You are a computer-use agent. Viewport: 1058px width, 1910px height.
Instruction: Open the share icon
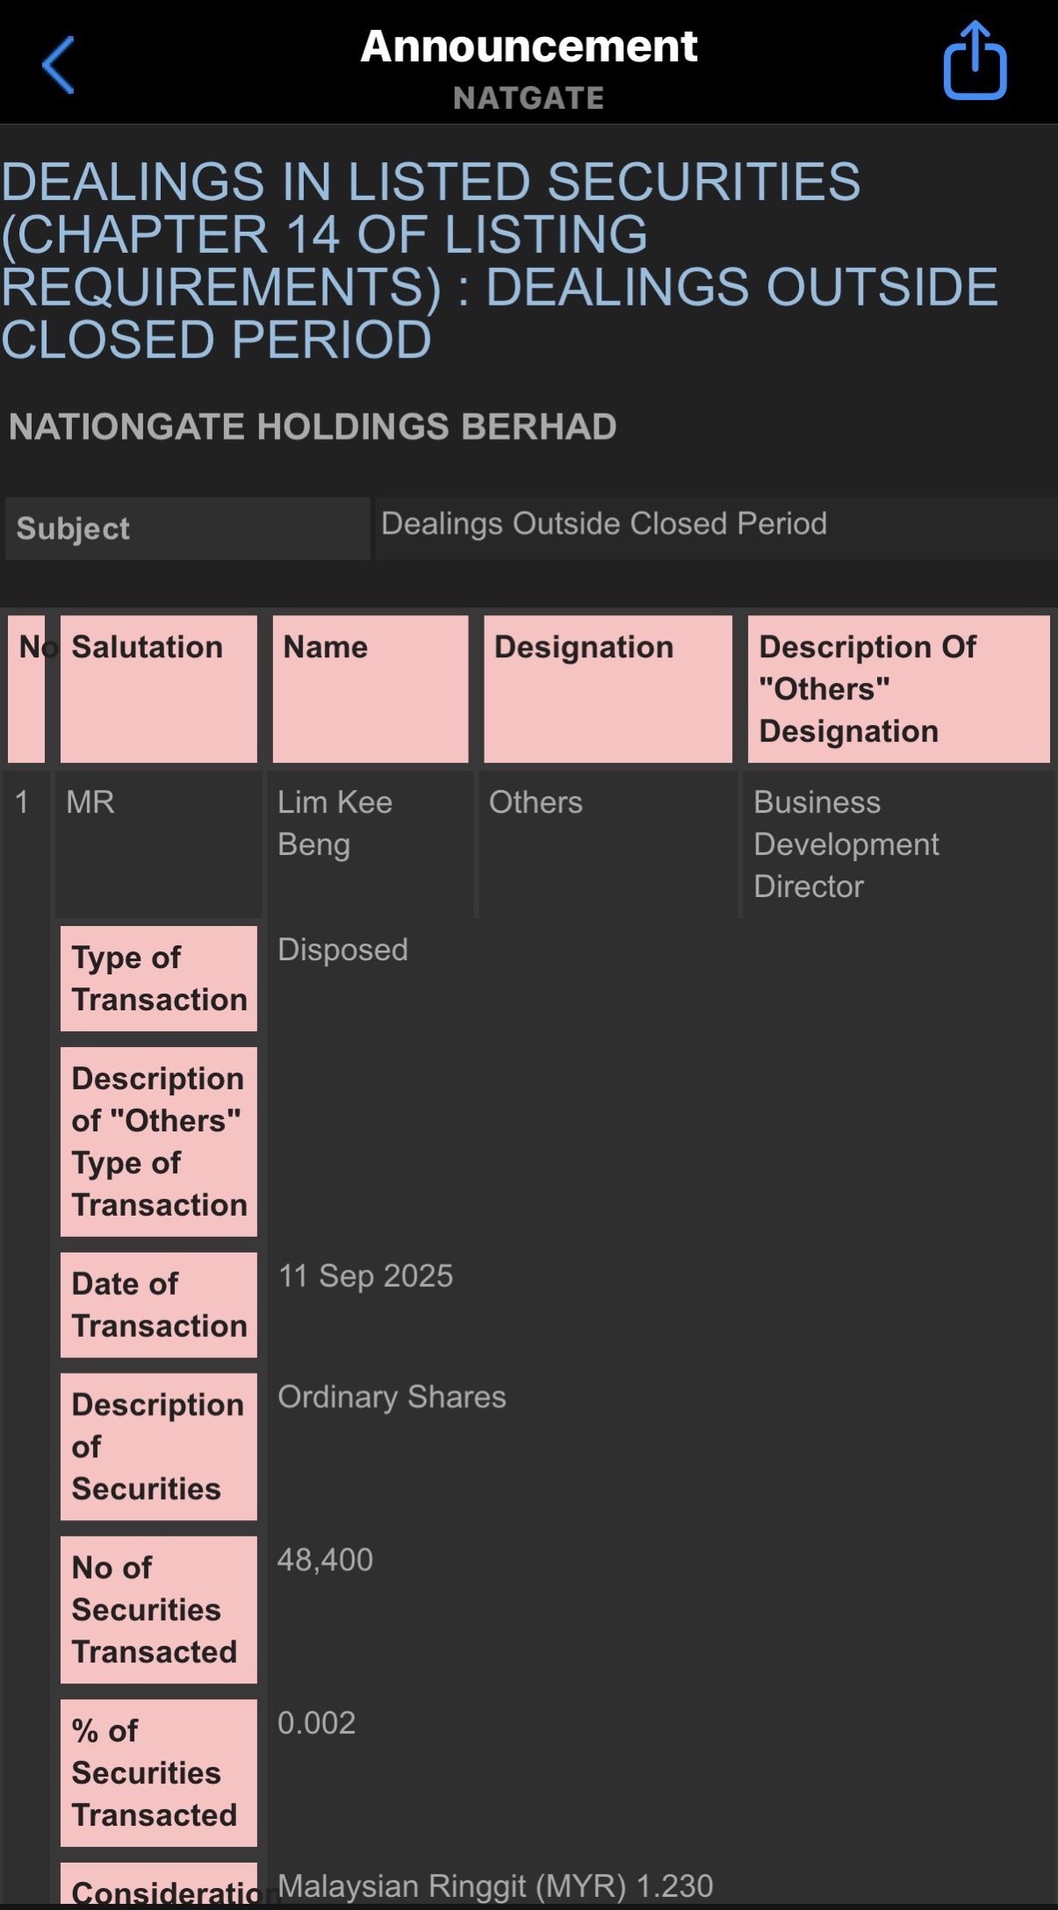click(x=974, y=61)
